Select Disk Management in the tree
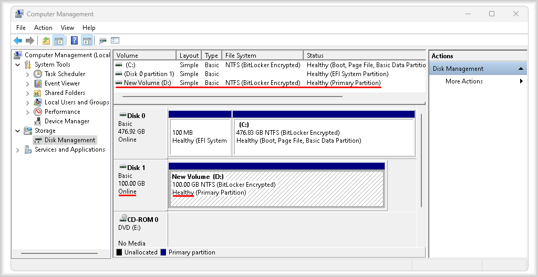 coord(70,140)
